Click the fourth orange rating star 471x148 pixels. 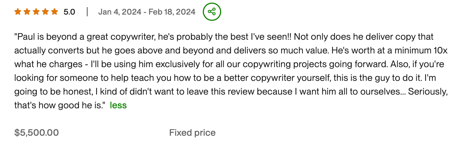(45, 12)
